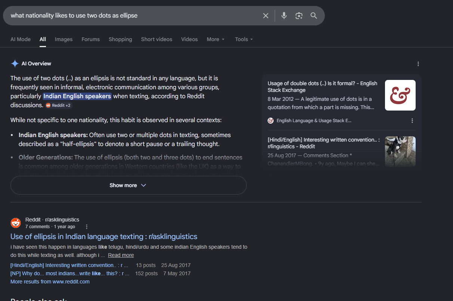This screenshot has width=453, height=301.
Task: Open '[NP] Why do... most indians' sublink
Action: pyautogui.click(x=70, y=273)
